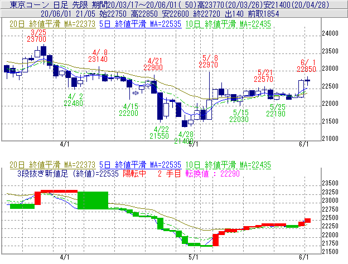Click the magenta 転換値：22290 text

[x=212, y=174]
